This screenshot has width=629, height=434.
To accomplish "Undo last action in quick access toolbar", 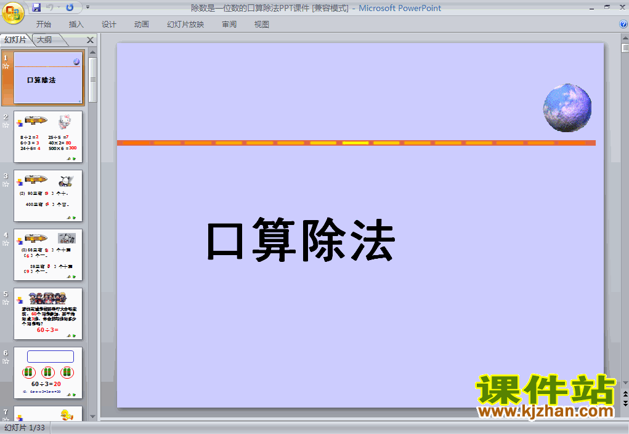I will click(49, 7).
